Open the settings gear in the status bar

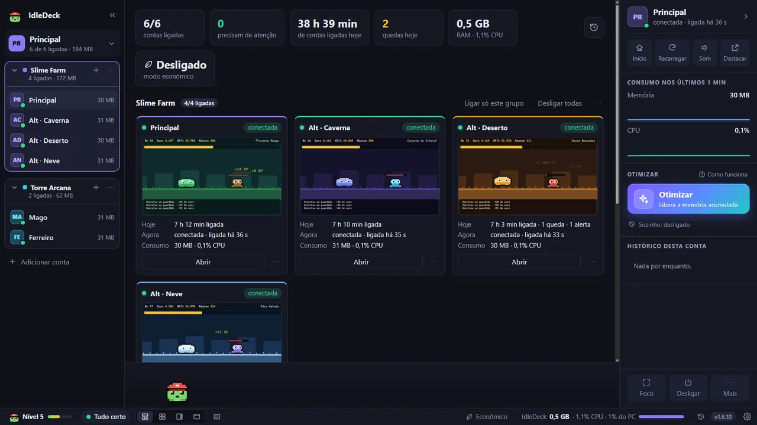pyautogui.click(x=747, y=417)
